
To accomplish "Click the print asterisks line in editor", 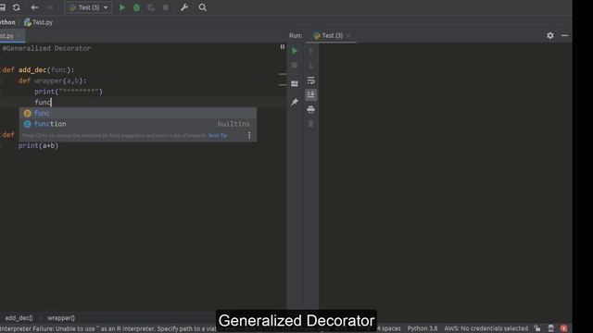I will point(69,92).
